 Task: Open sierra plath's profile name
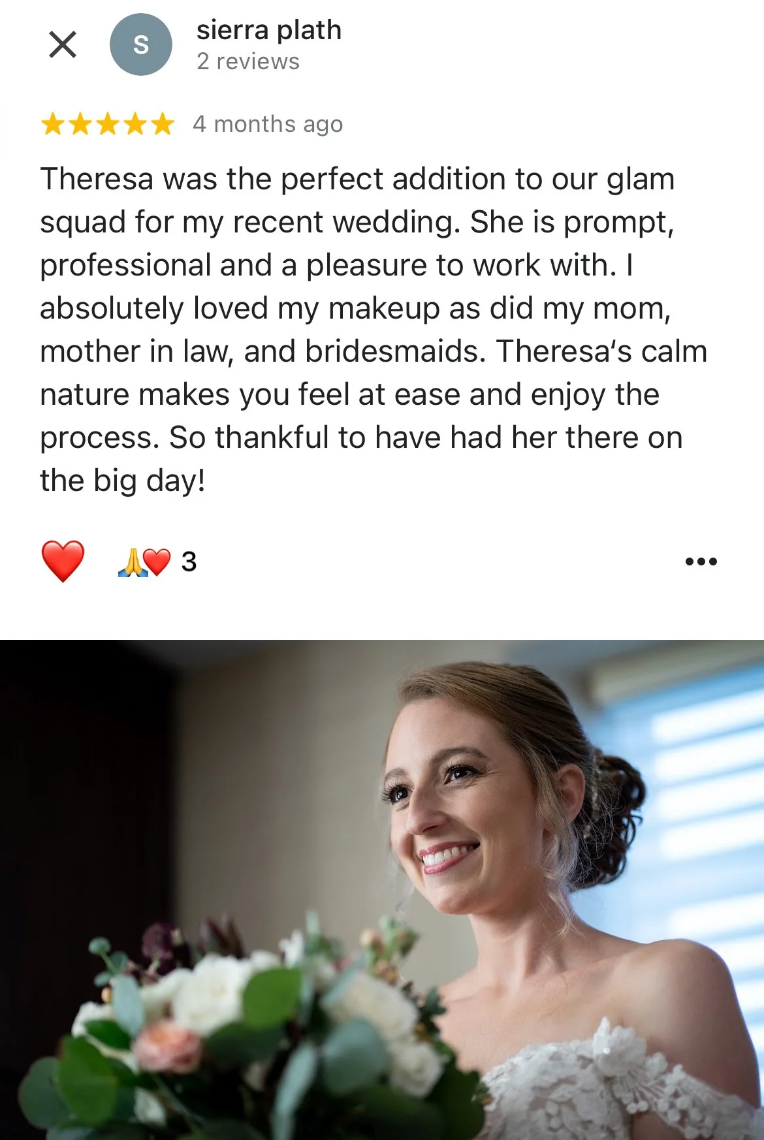tap(269, 30)
